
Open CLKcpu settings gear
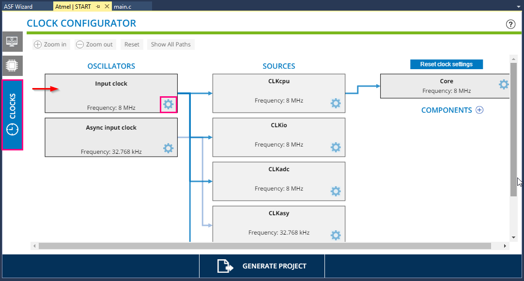click(336, 103)
